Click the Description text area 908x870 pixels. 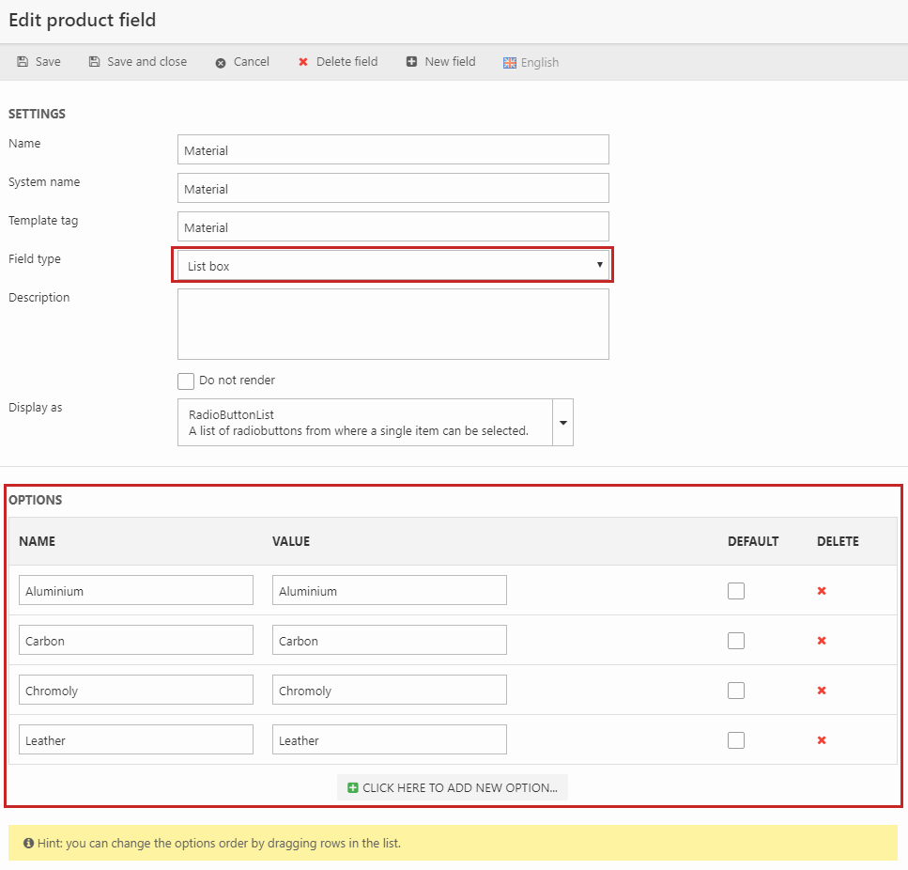pyautogui.click(x=393, y=324)
